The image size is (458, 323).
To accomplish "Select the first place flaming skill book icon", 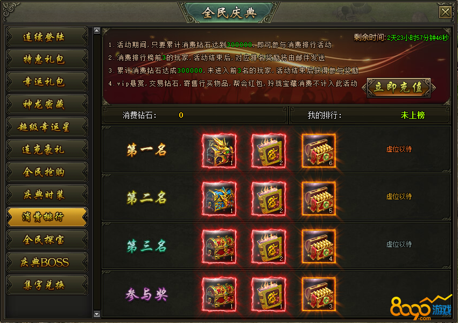I will click(x=269, y=151).
